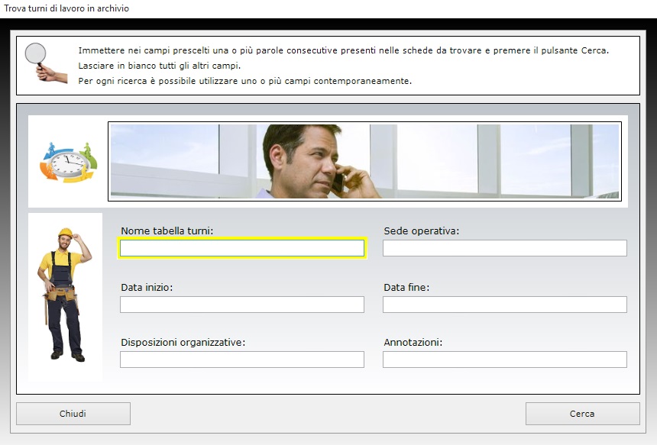Click the 'Annotazioni:' label
657x445 pixels.
[413, 343]
